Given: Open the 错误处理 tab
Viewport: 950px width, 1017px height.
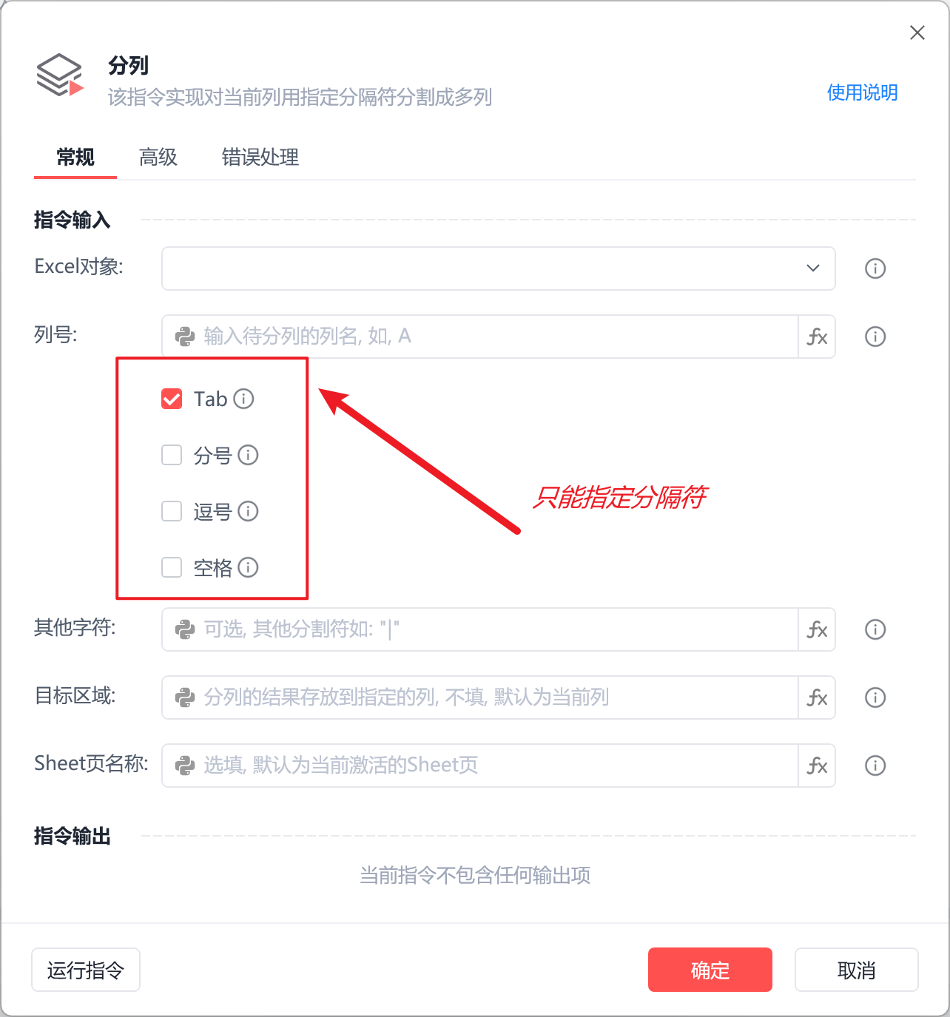Looking at the screenshot, I should [260, 157].
